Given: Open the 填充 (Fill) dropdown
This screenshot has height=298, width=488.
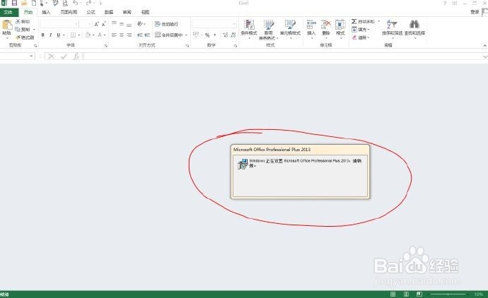Looking at the screenshot, I should point(361,30).
